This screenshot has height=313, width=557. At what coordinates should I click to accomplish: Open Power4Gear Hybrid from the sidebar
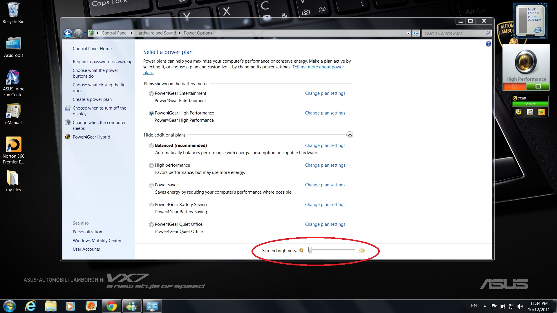[91, 137]
